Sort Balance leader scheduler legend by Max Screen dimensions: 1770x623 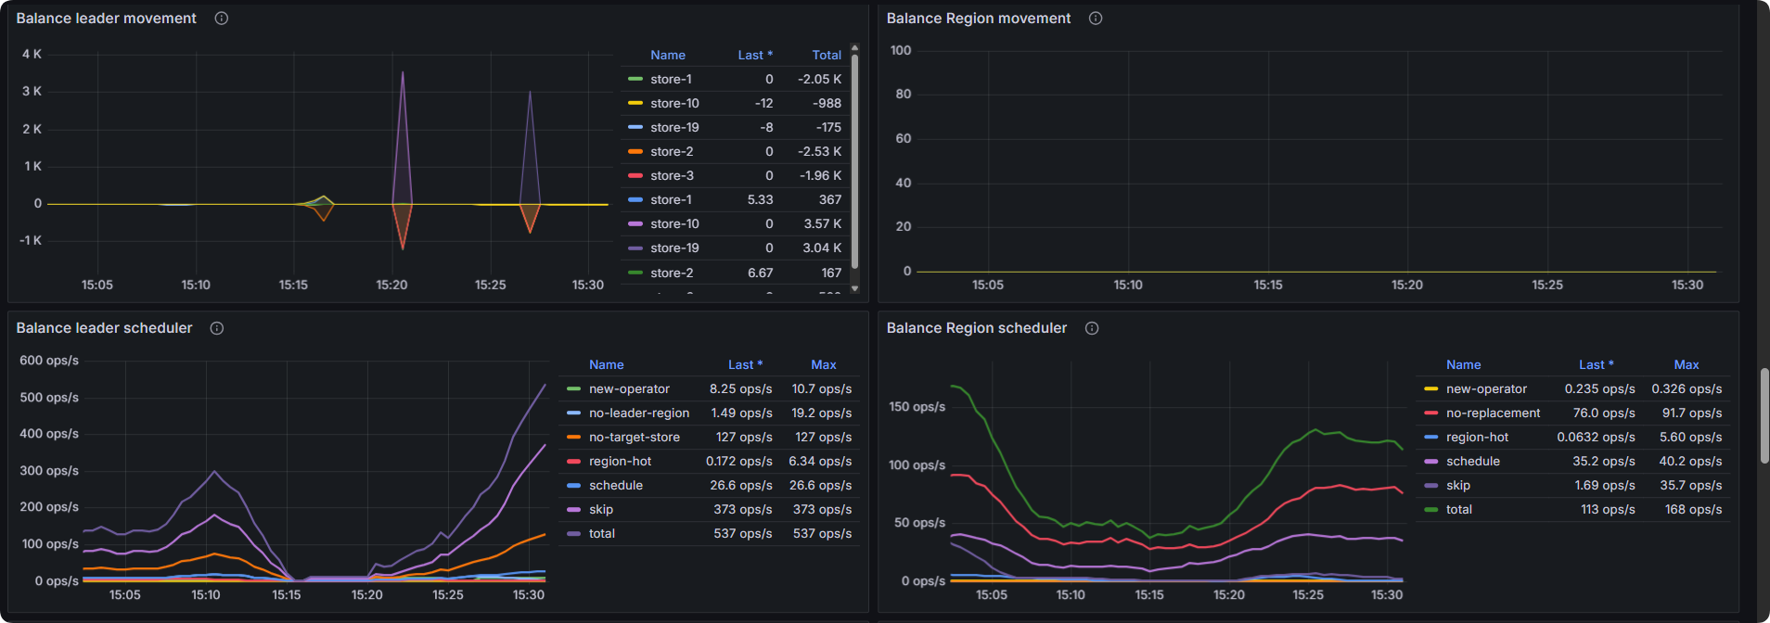[823, 365]
